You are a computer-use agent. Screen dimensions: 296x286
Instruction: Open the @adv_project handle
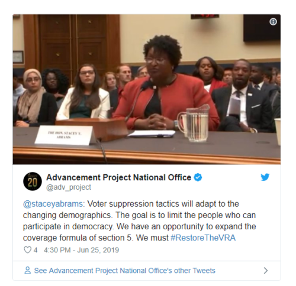(69, 187)
